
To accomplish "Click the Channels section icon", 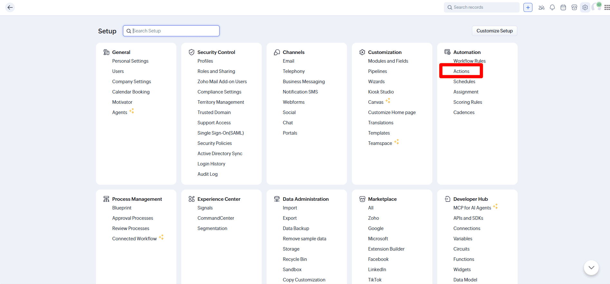I will click(277, 52).
